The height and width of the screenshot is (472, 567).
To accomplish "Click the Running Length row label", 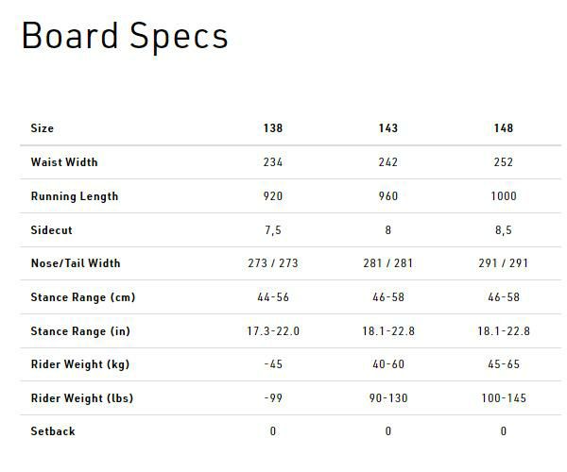I will tap(75, 196).
